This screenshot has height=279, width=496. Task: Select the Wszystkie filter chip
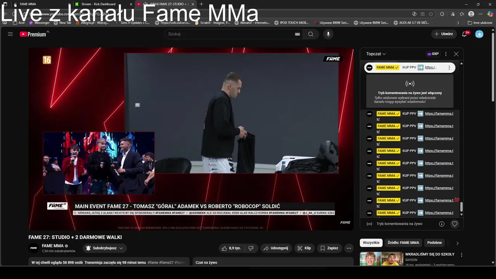371,243
